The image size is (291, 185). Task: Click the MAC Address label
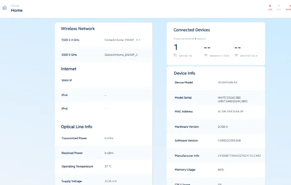point(184,112)
